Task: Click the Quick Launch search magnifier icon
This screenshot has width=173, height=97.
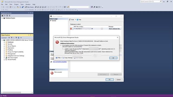Action: pyautogui.click(x=161, y=1)
